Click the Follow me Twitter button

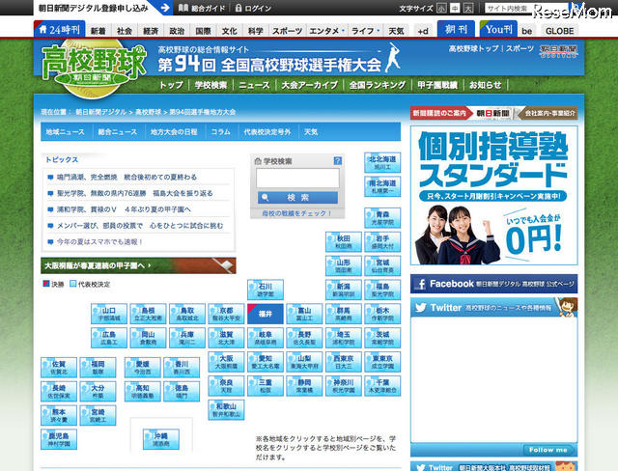(x=548, y=450)
